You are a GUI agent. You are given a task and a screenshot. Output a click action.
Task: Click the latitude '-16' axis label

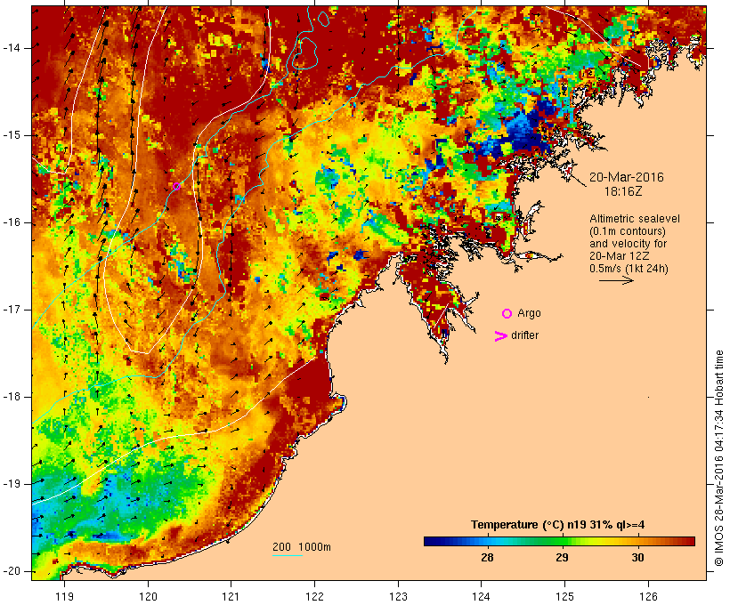point(12,222)
